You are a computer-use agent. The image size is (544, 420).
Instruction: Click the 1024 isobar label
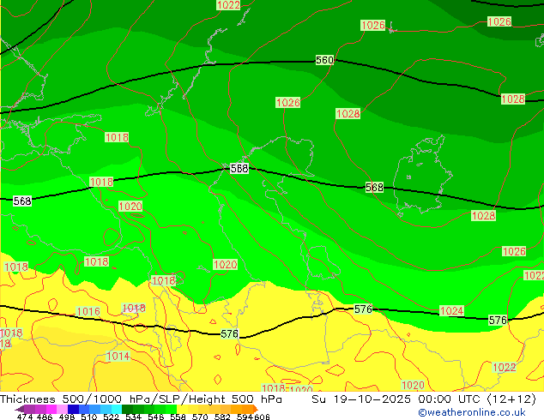tap(451, 310)
